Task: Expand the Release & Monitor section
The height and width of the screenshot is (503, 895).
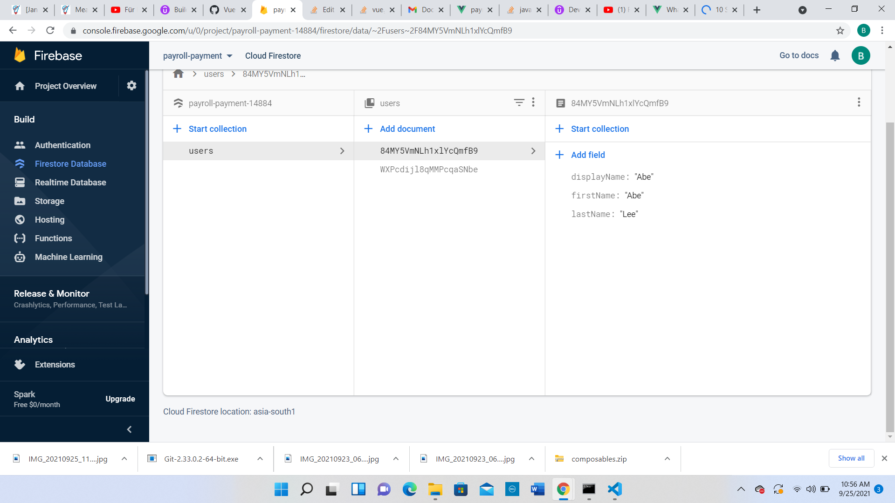Action: click(52, 294)
